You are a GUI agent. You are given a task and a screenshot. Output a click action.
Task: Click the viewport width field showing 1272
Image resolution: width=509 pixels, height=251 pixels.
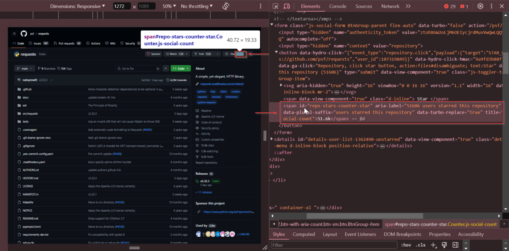(122, 6)
